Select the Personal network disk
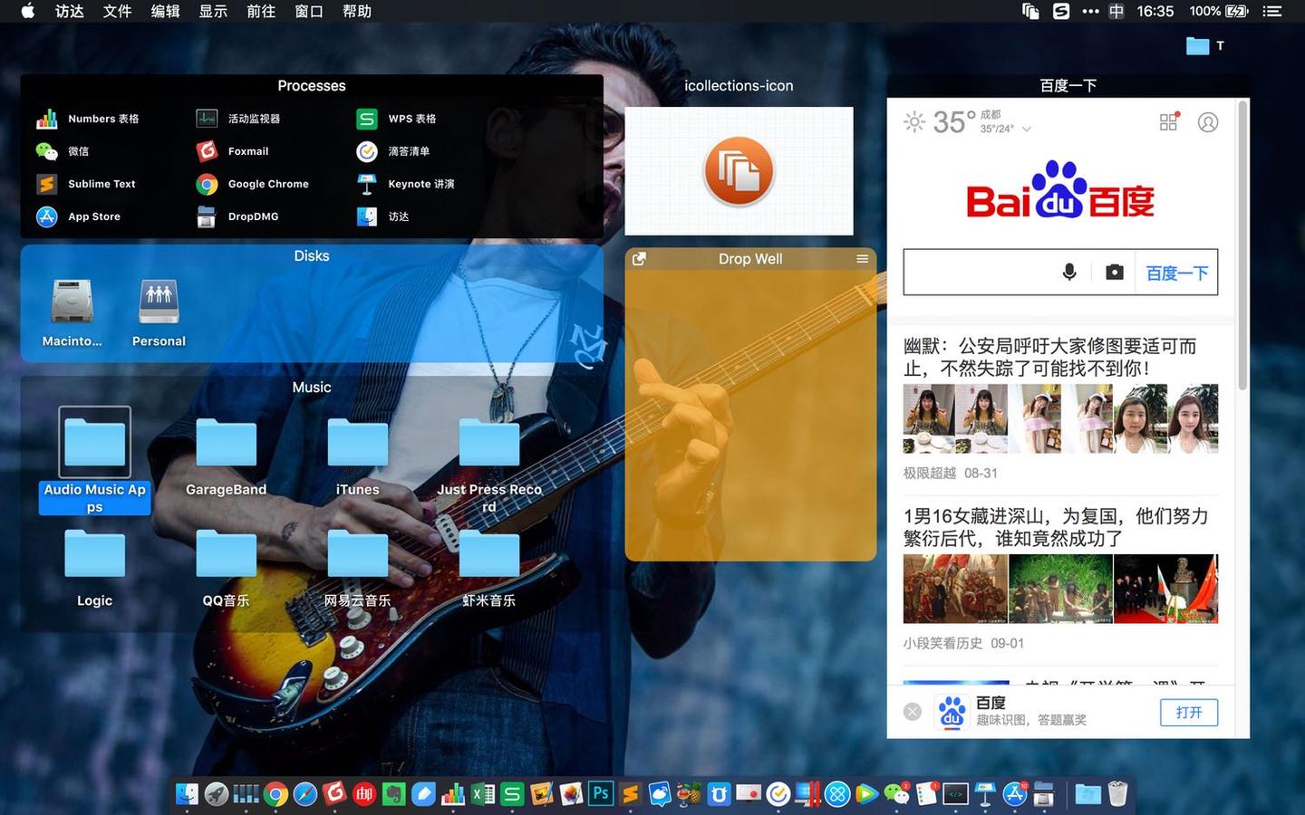The width and height of the screenshot is (1305, 815). coord(159,312)
